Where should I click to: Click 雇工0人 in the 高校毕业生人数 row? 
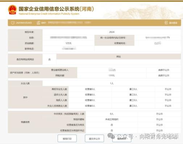coord(133,89)
